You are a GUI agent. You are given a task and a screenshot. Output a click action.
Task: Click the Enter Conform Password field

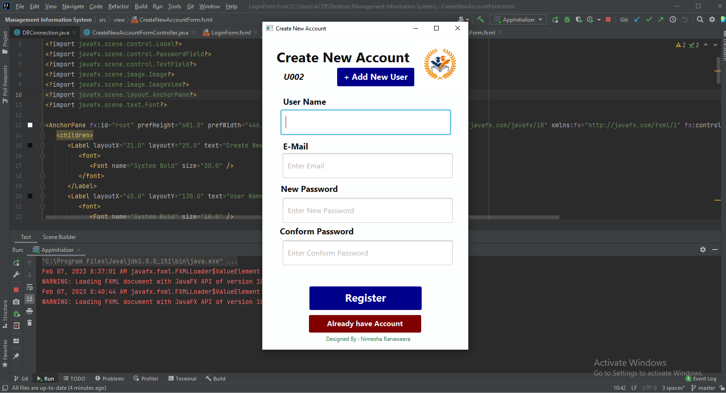368,253
